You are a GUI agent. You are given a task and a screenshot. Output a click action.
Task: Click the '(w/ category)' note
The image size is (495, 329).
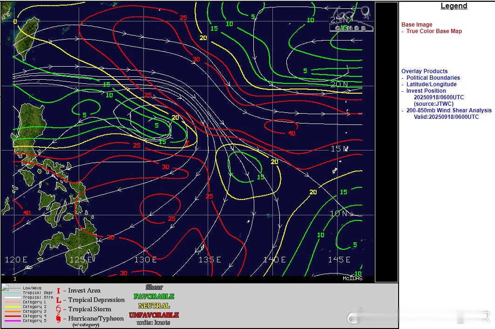point(86,325)
